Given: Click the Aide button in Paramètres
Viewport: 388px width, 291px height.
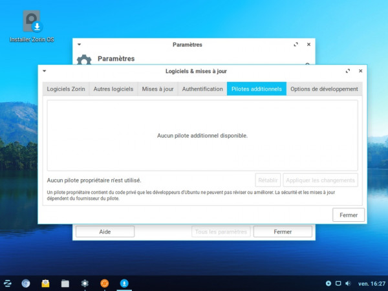Looking at the screenshot, I should [105, 232].
